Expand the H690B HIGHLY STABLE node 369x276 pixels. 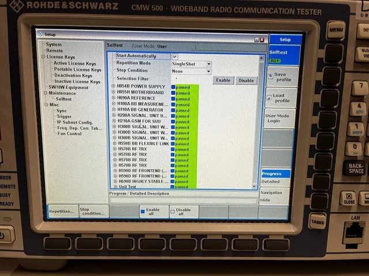pyautogui.click(x=115, y=181)
